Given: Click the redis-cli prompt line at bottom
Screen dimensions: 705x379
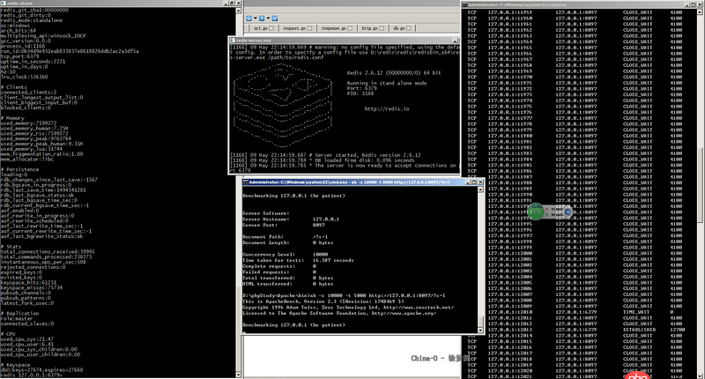Looking at the screenshot, I should (35, 375).
